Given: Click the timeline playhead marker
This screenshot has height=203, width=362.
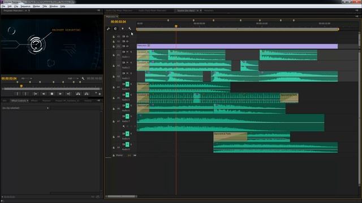Looking at the screenshot, I should 176,27.
